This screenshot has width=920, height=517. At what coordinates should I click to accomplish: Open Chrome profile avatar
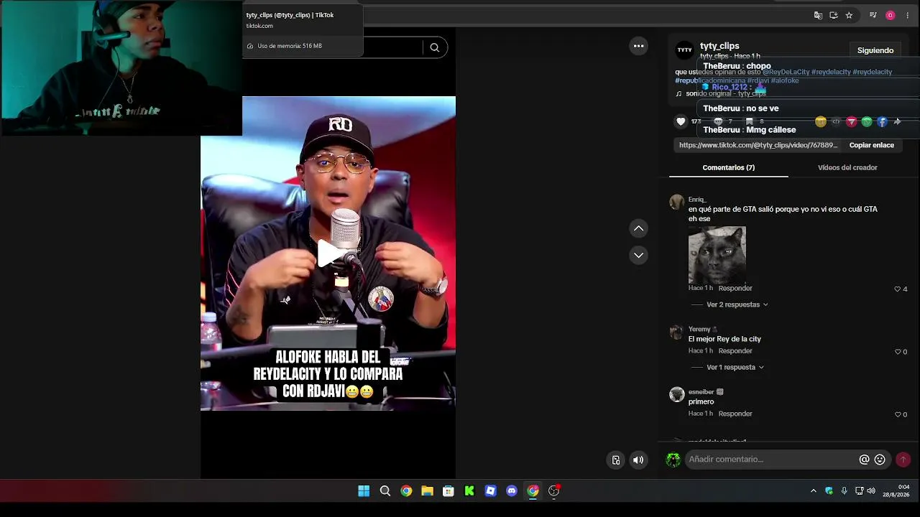(x=891, y=15)
